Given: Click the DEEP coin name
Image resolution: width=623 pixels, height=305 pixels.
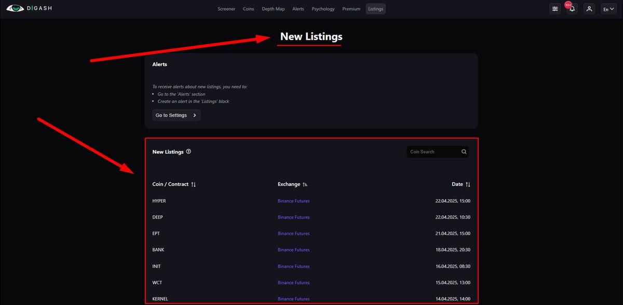Looking at the screenshot, I should [157, 217].
